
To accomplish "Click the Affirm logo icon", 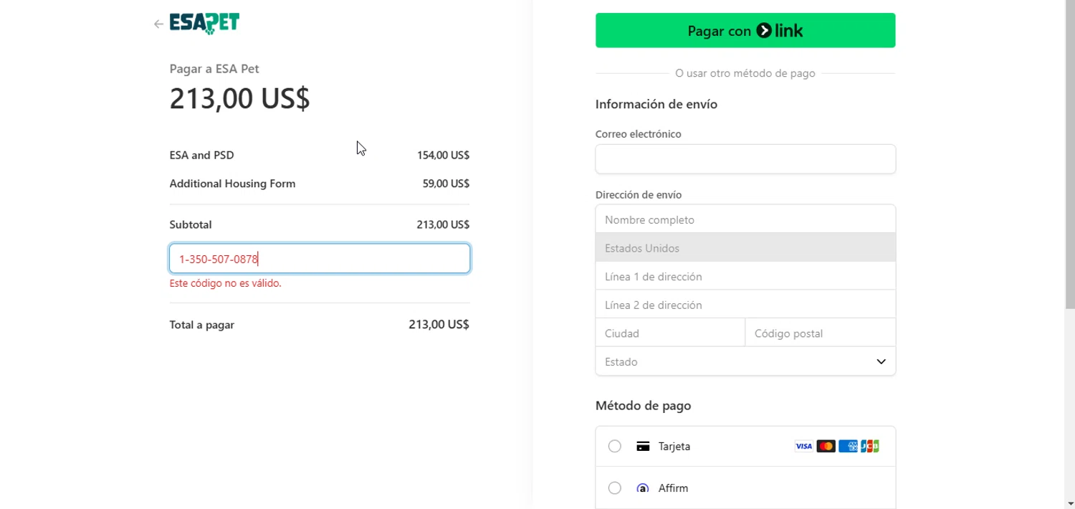I will tap(643, 488).
